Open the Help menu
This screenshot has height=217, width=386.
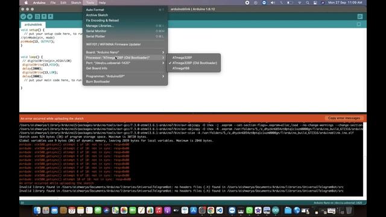tap(102, 2)
